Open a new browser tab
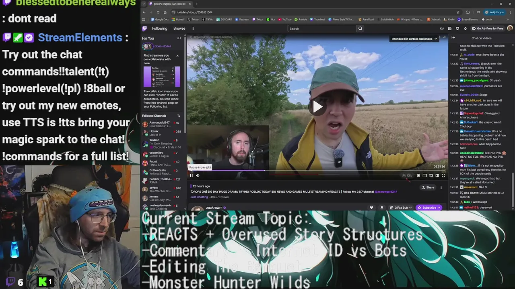515x289 pixels. click(196, 4)
